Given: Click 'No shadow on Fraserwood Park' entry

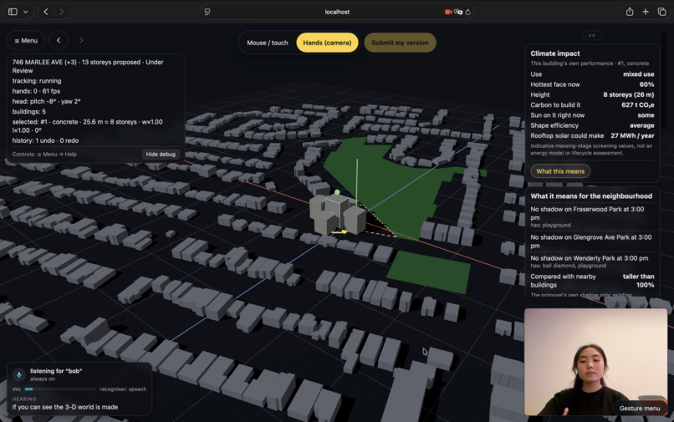Looking at the screenshot, I should point(592,217).
